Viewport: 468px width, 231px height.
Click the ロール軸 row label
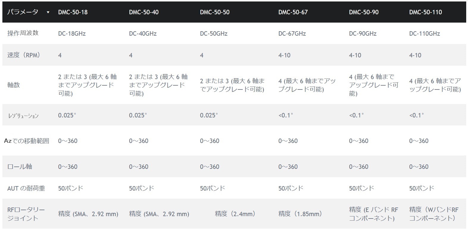[20, 166]
